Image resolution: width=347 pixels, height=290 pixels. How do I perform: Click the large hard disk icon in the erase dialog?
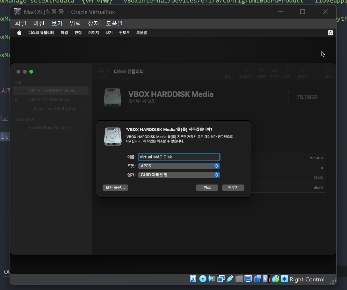tap(113, 136)
